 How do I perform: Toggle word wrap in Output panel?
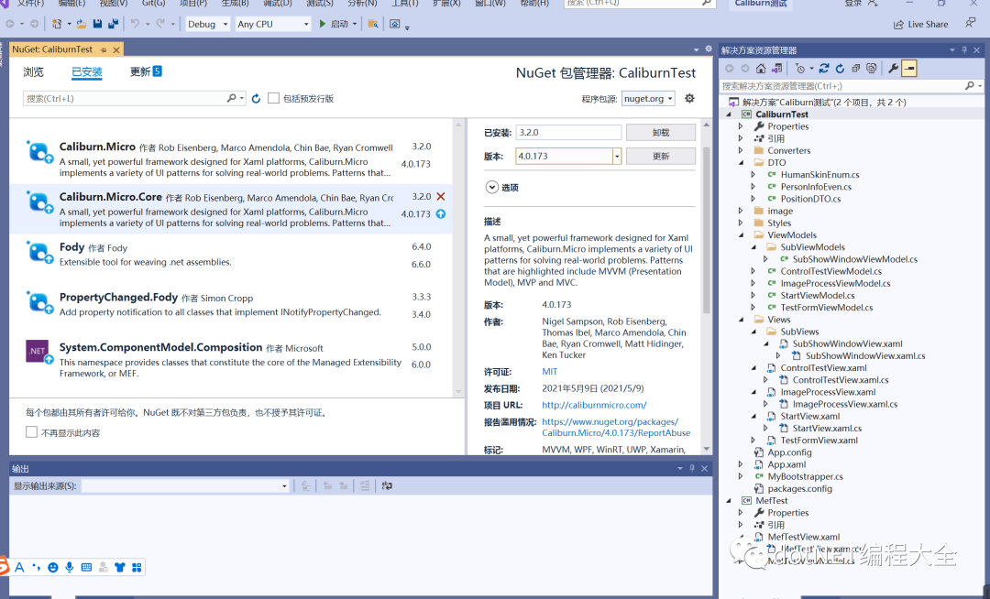(x=387, y=485)
